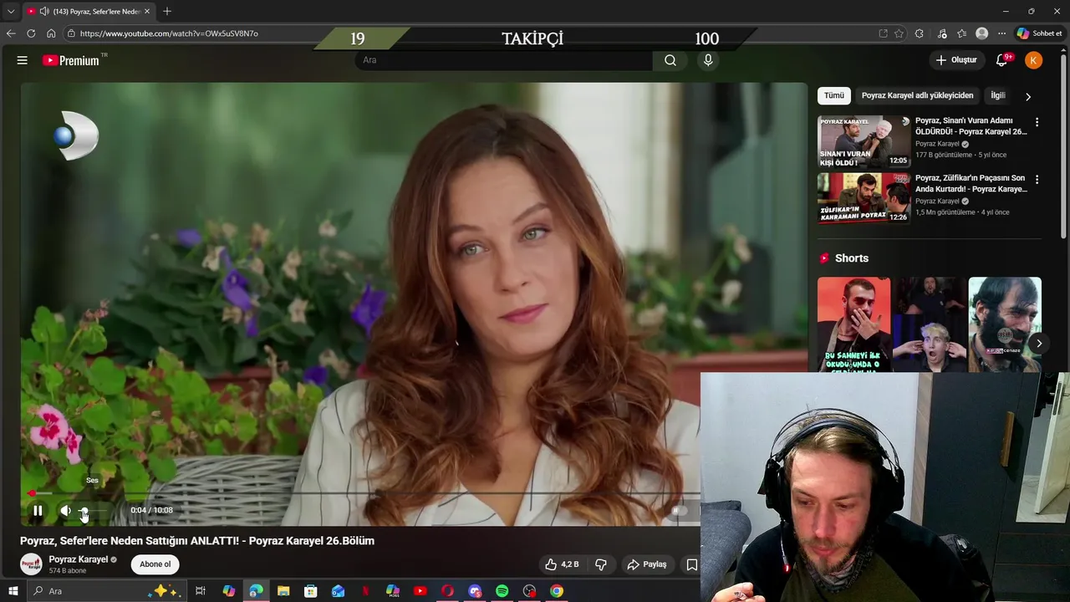Screen dimensions: 1070x602
Task: Open options menu for Zülfikar'ın Paçasını video
Action: click(x=1037, y=180)
